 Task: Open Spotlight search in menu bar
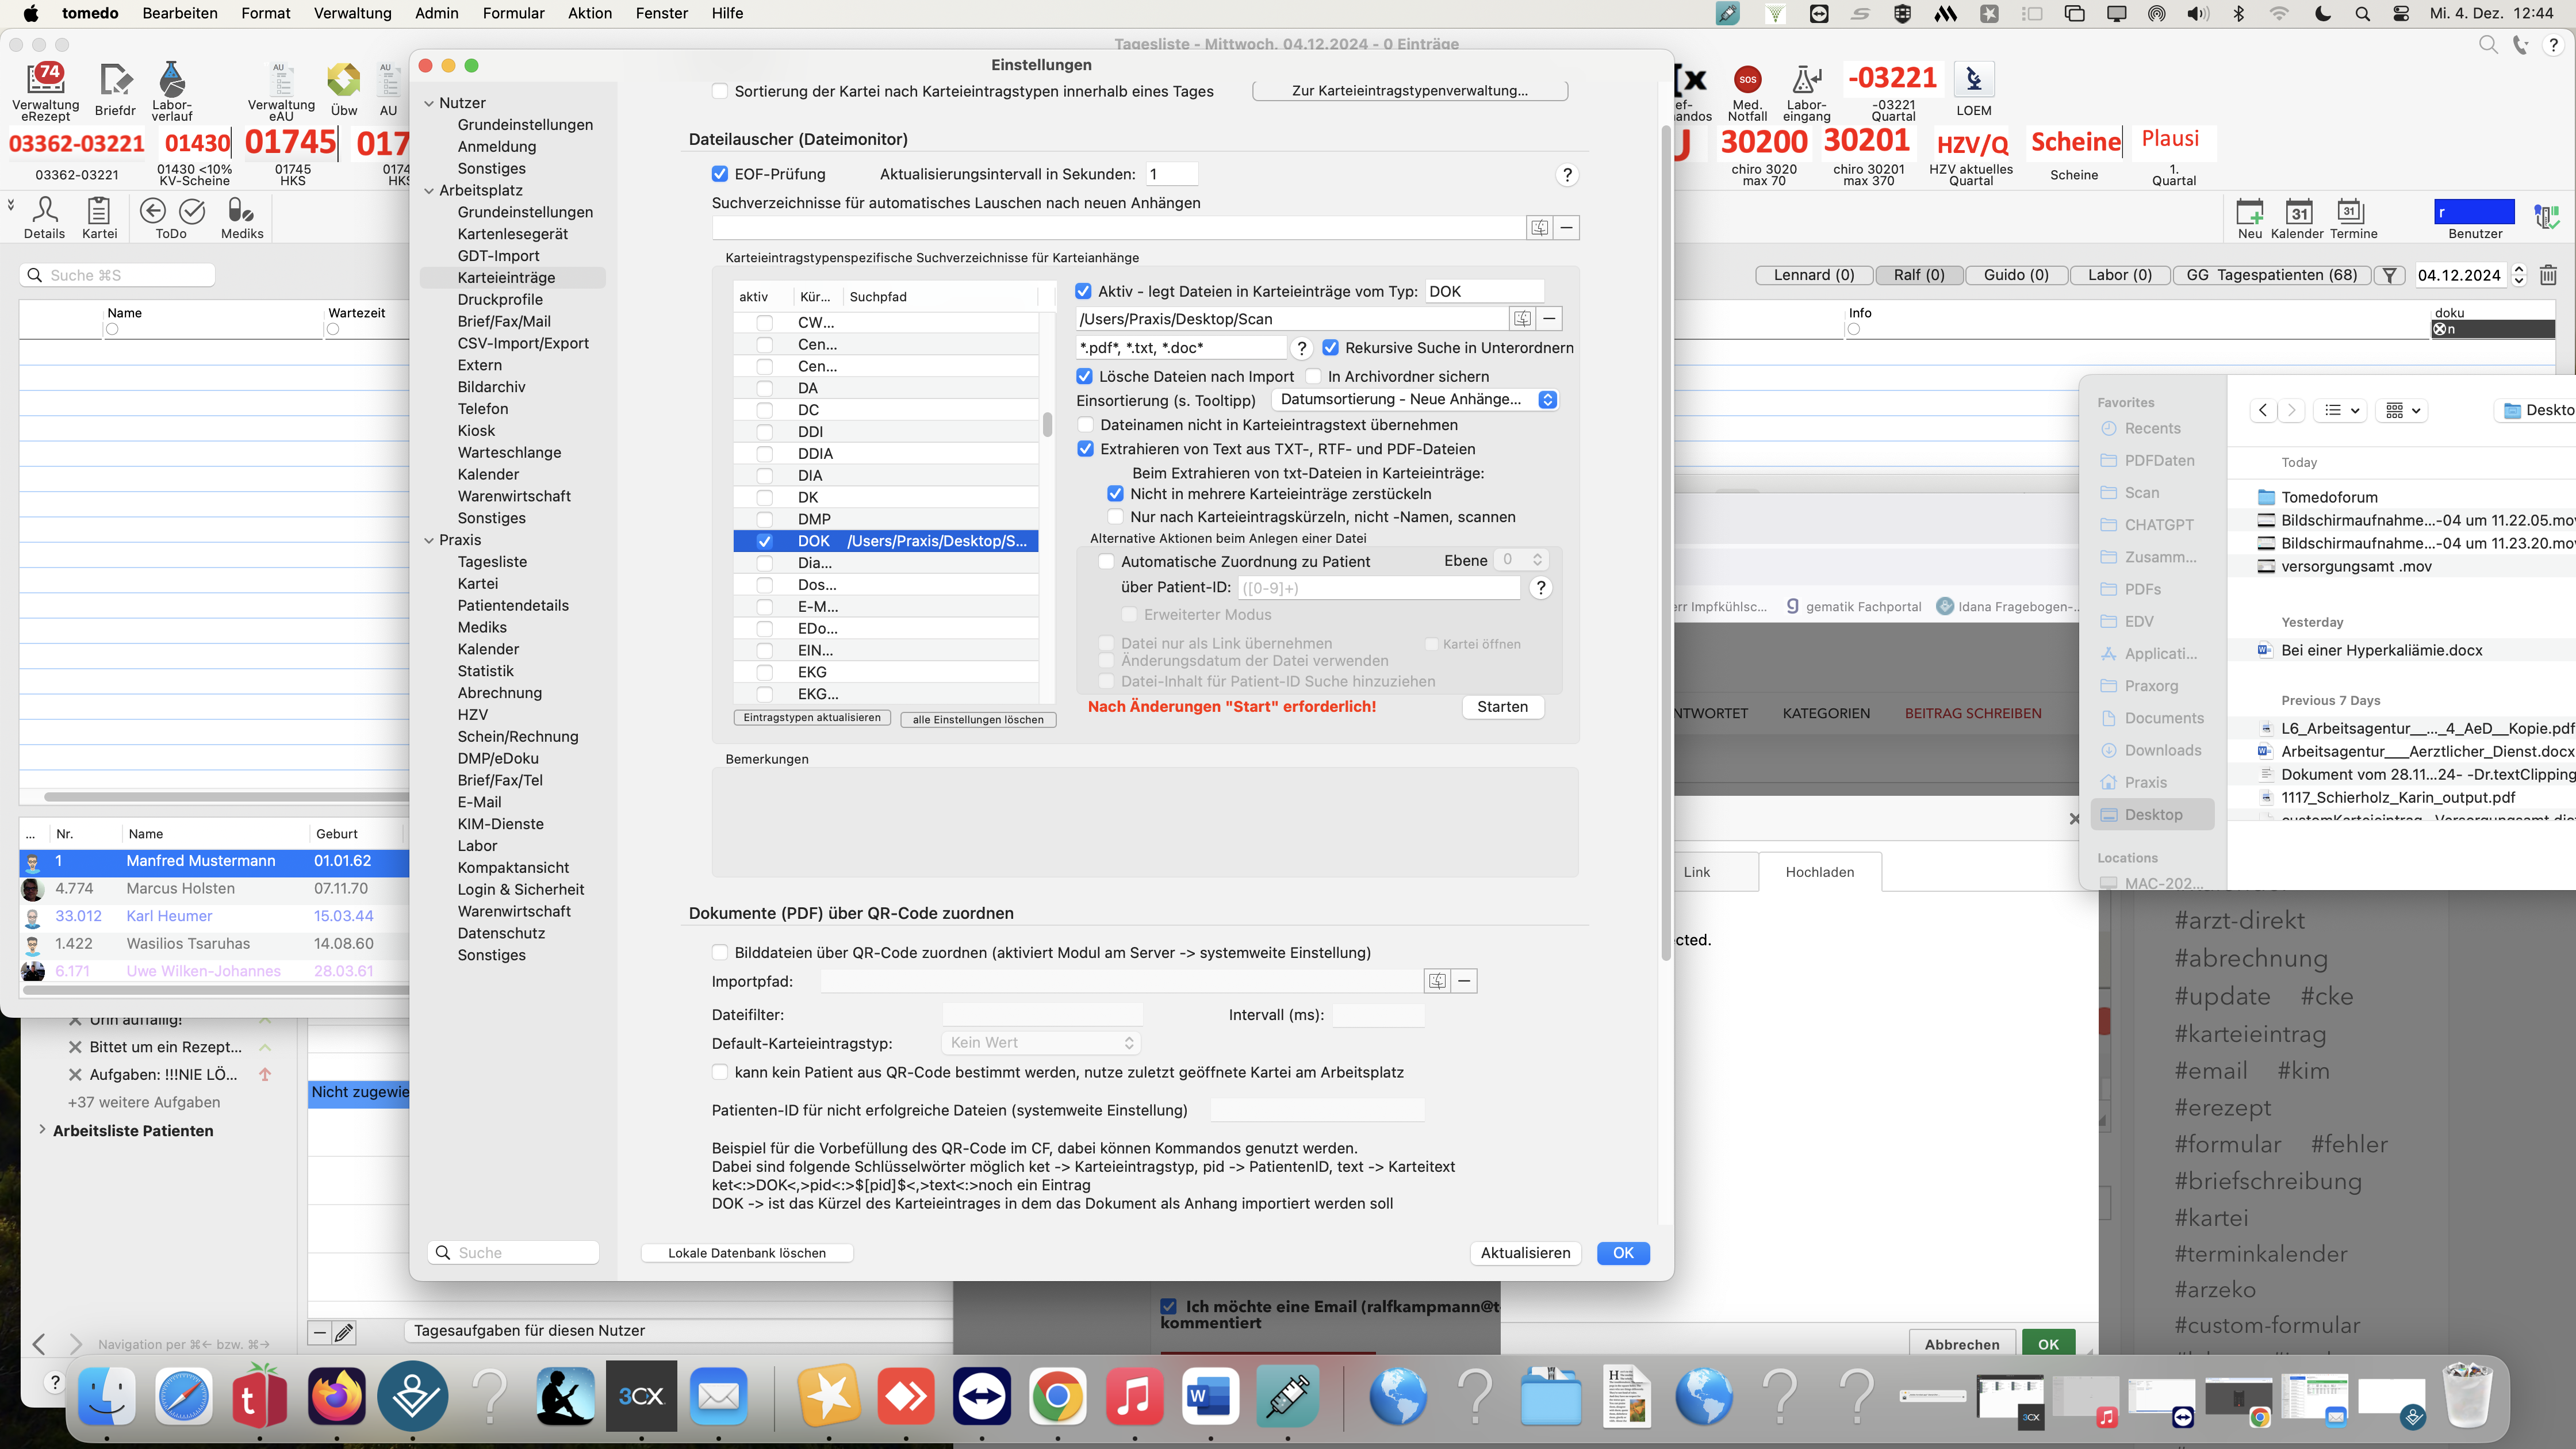pyautogui.click(x=2362, y=14)
